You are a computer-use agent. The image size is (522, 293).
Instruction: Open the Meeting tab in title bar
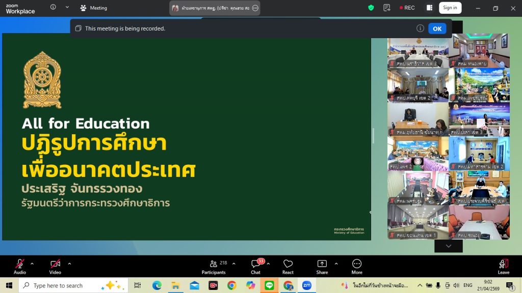[x=94, y=8]
